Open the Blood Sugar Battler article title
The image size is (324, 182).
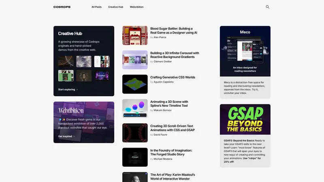[174, 31]
